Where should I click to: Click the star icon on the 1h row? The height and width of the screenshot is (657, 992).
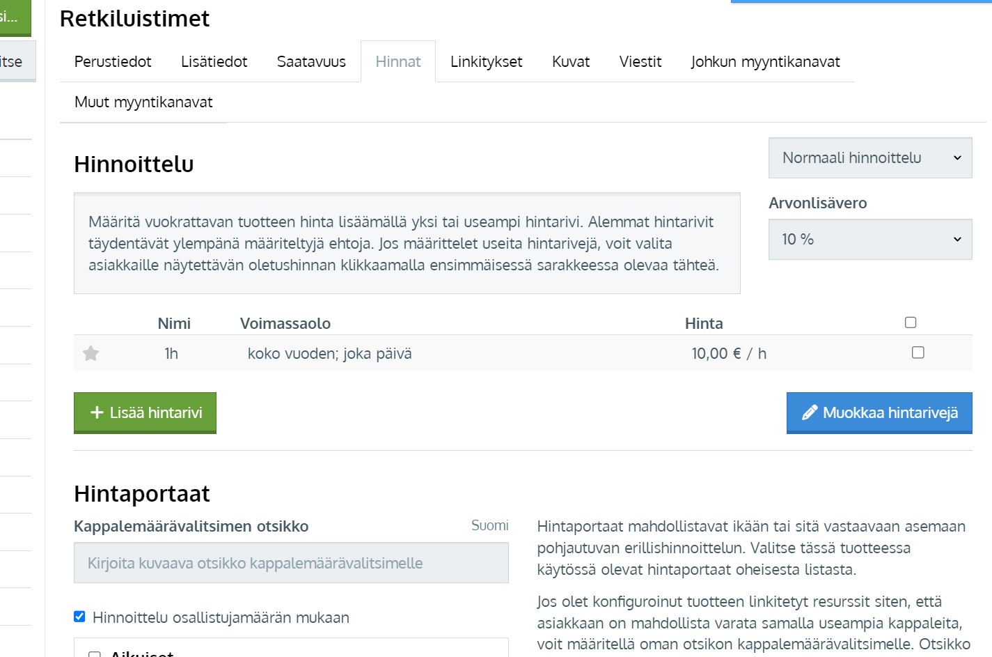pos(90,354)
